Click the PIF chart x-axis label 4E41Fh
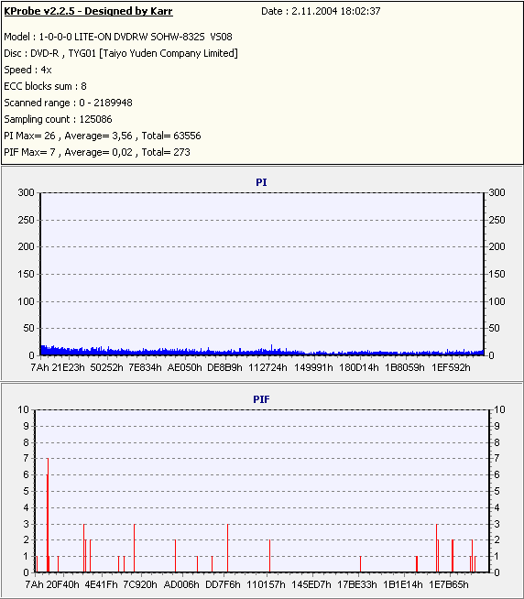The width and height of the screenshot is (524, 599). click(102, 584)
